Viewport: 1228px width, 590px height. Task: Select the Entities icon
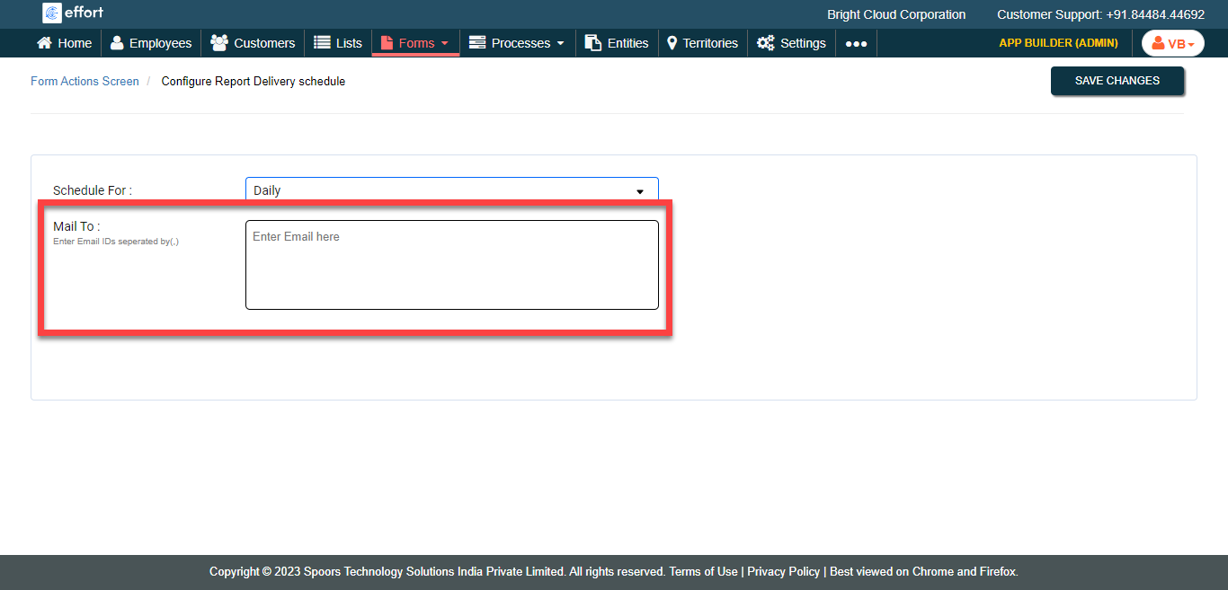click(x=592, y=42)
